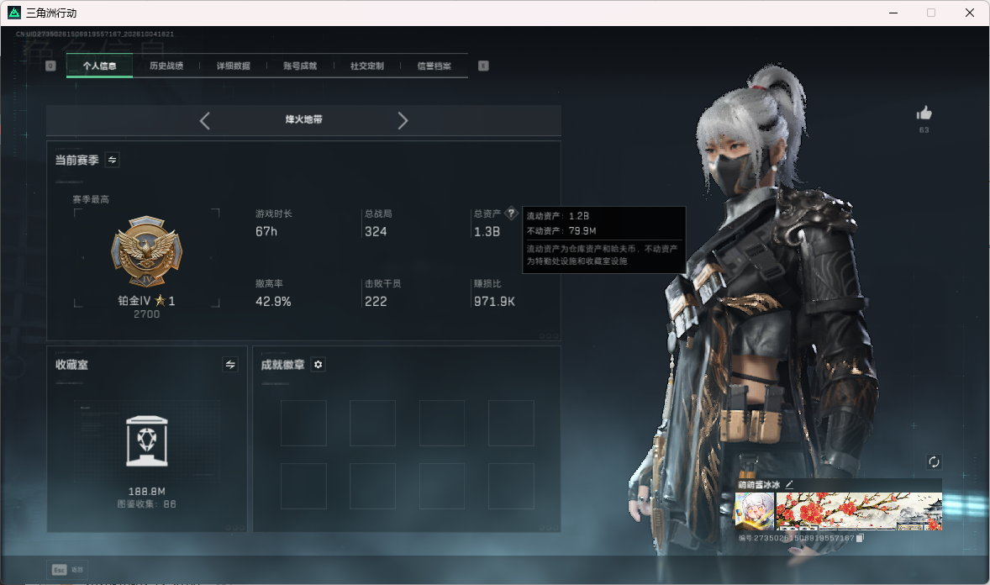
Task: View the 信誉档案 tab
Action: [x=434, y=66]
